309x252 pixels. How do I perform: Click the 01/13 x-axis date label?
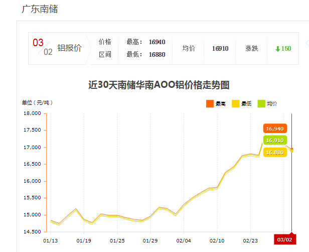tap(51, 240)
